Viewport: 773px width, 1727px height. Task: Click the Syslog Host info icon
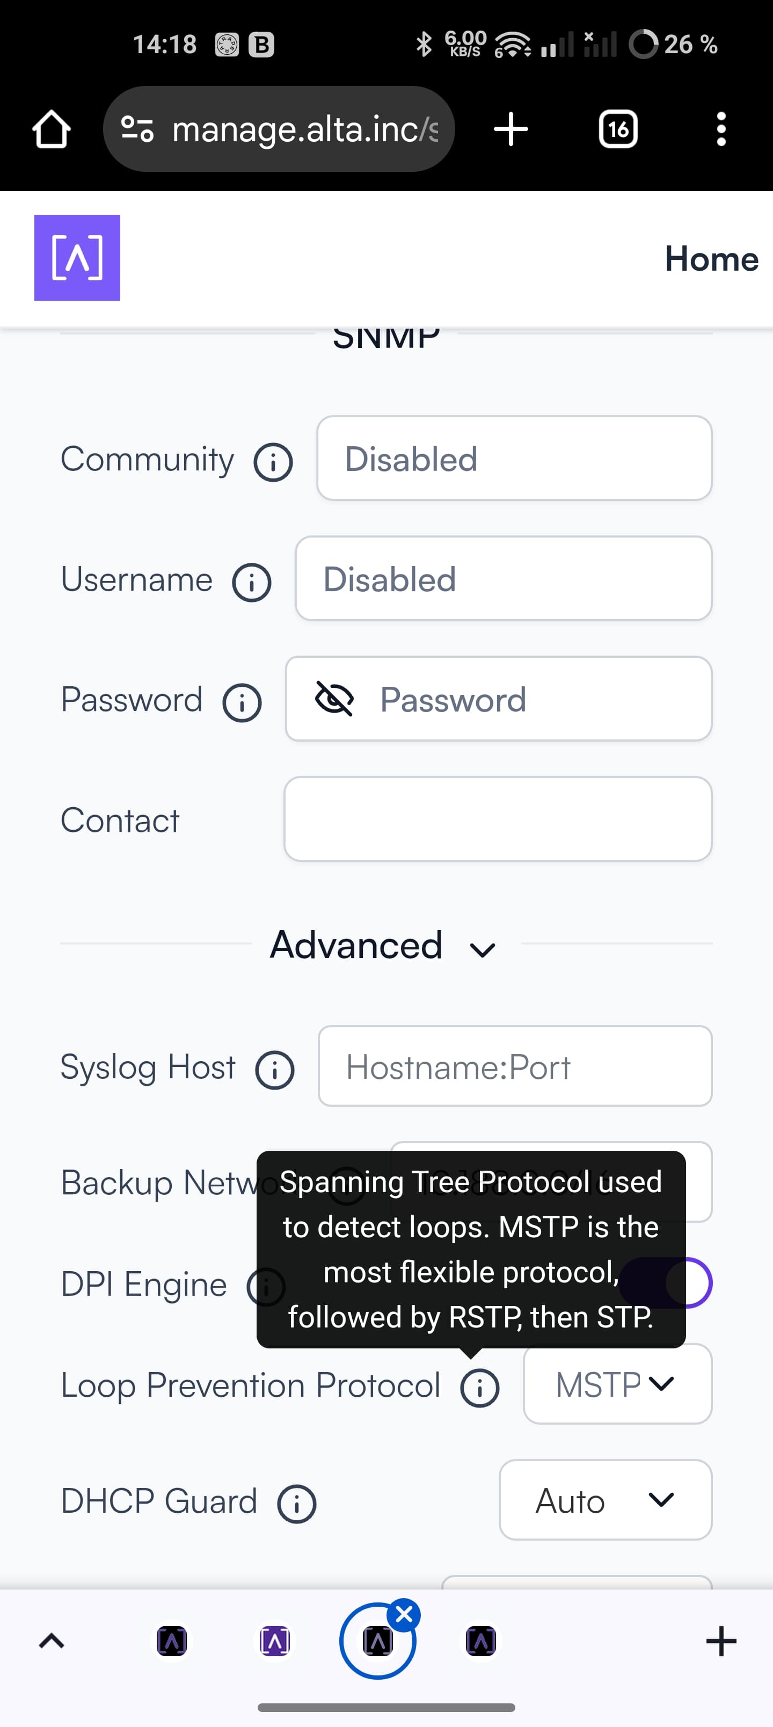point(274,1070)
